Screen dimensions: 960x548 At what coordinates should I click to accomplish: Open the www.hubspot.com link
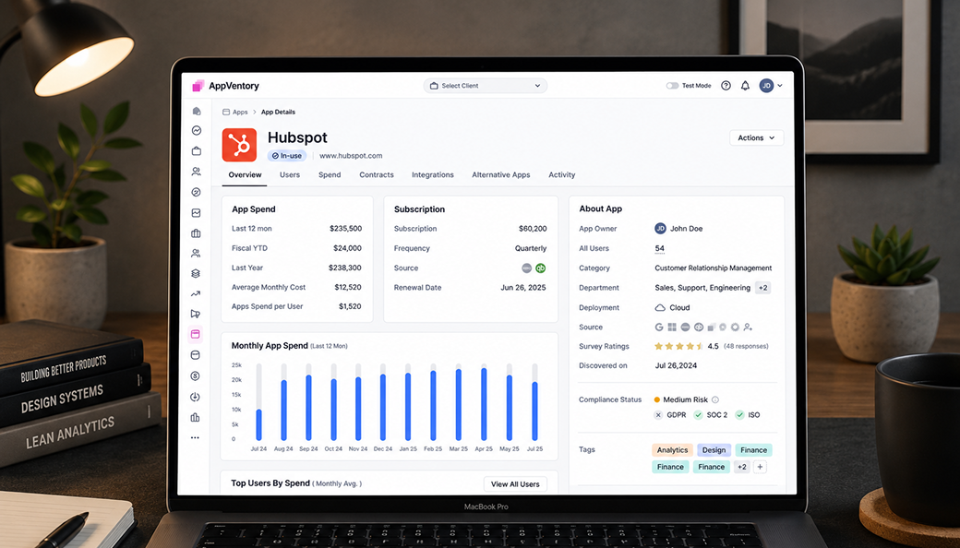coord(351,156)
